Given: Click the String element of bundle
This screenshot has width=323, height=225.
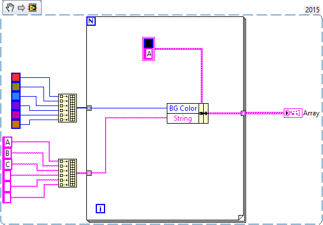Looking at the screenshot, I should [x=183, y=118].
